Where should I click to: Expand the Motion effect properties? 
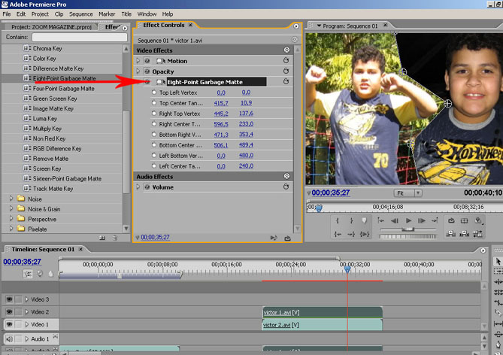[138, 61]
